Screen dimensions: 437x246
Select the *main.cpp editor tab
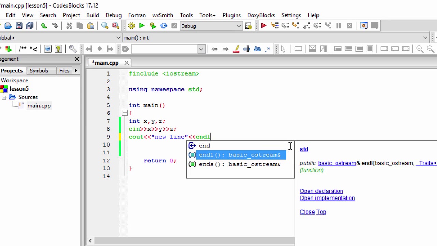click(x=105, y=63)
